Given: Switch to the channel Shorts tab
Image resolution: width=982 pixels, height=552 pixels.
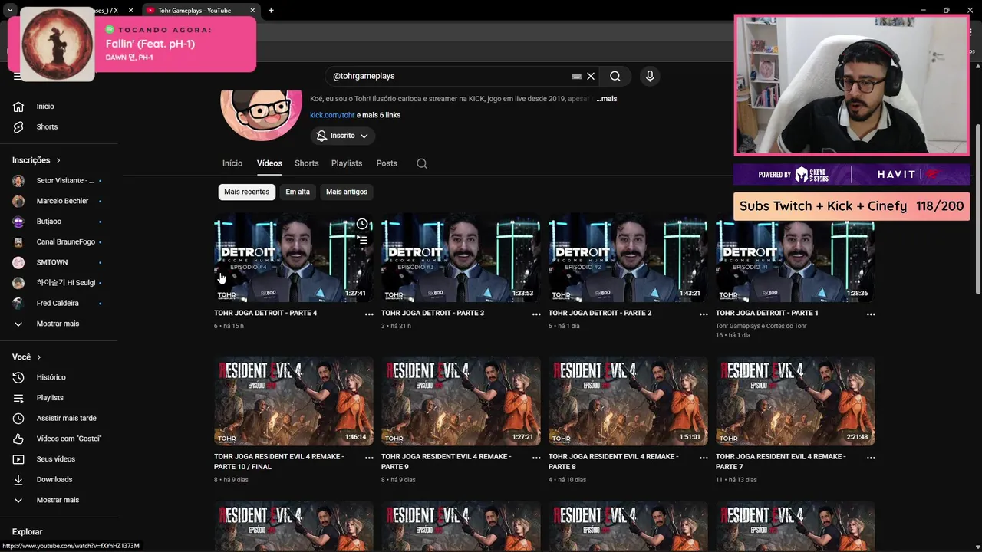Looking at the screenshot, I should tap(306, 163).
